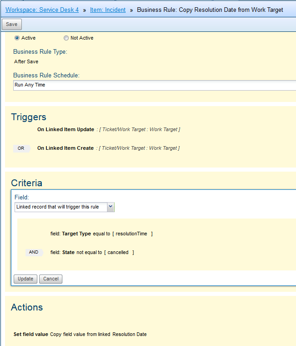This screenshot has width=296, height=346.
Task: Click the cancelled criteria value
Action: coord(119,253)
